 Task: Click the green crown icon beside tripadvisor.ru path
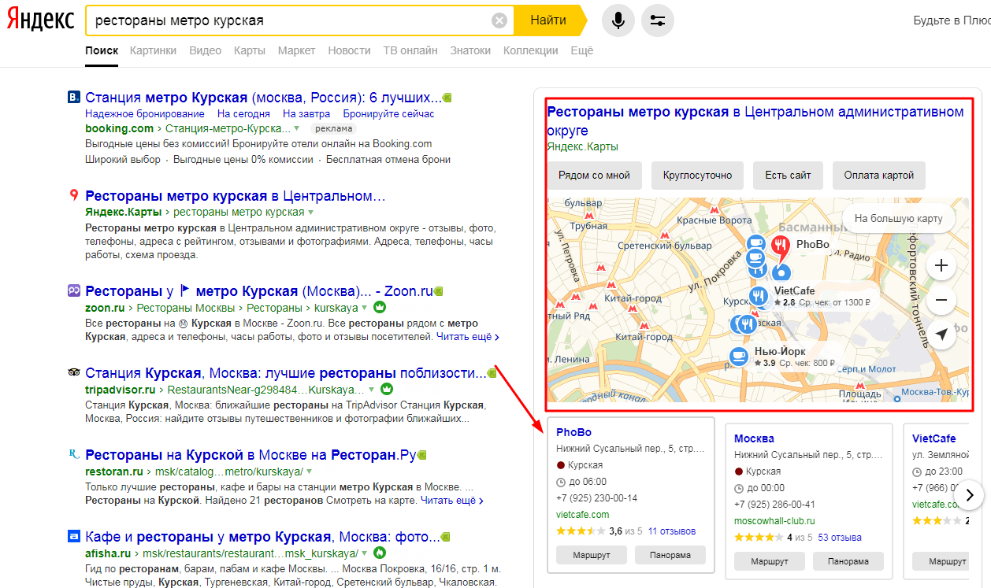(x=387, y=389)
